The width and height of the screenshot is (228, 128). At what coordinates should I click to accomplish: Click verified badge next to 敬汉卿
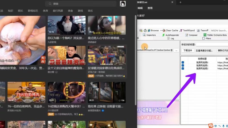[56, 72]
